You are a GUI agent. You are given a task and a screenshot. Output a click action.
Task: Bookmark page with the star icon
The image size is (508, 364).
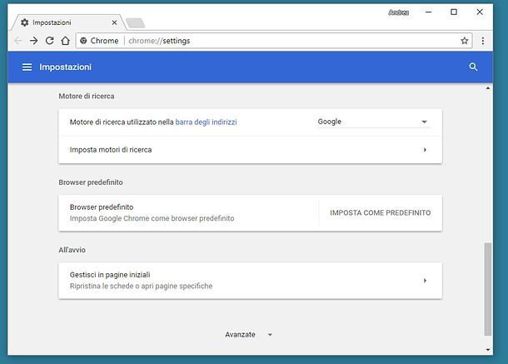[464, 41]
